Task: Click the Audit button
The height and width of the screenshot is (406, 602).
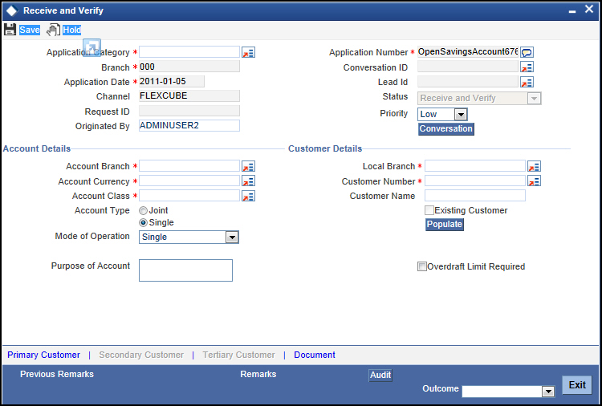Action: (380, 376)
